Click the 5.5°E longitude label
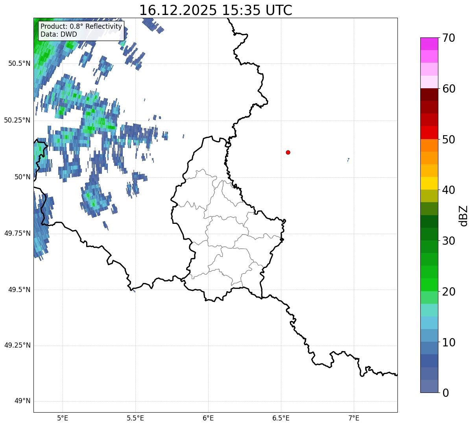The width and height of the screenshot is (473, 426). 135,418
